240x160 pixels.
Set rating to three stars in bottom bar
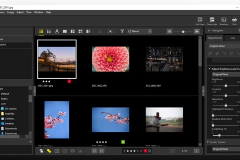[134, 151]
